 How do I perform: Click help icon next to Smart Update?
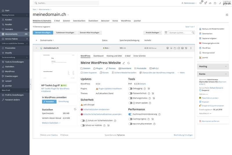point(150,103)
